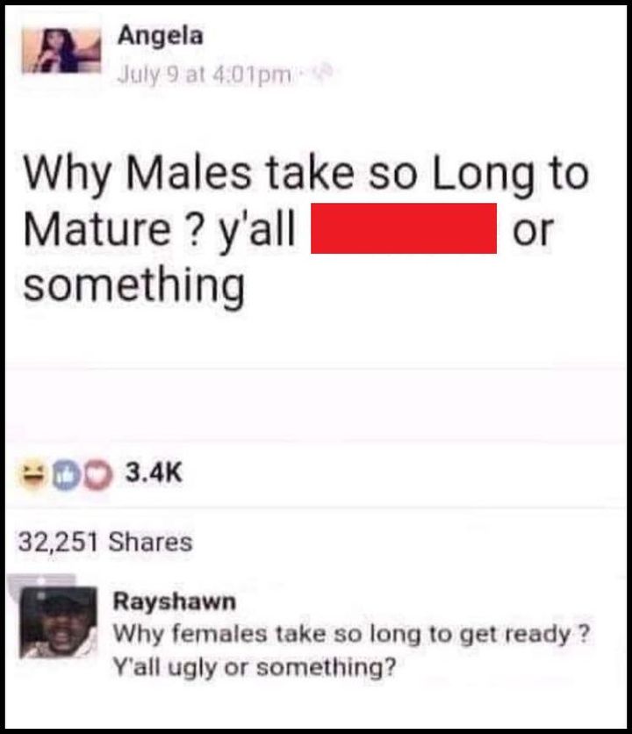The image size is (632, 734).
Task: Click the empty gray band below the post text
Action: (x=316, y=405)
